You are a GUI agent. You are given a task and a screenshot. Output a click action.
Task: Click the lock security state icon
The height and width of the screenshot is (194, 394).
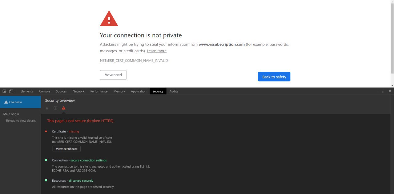click(x=47, y=108)
